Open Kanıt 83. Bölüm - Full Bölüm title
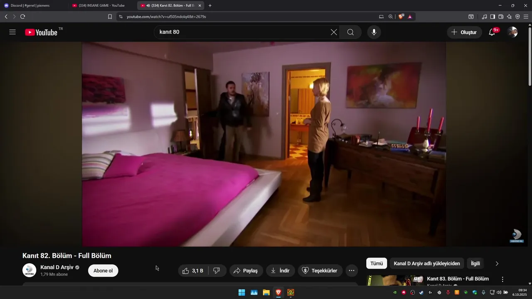The width and height of the screenshot is (532, 299). (458, 279)
